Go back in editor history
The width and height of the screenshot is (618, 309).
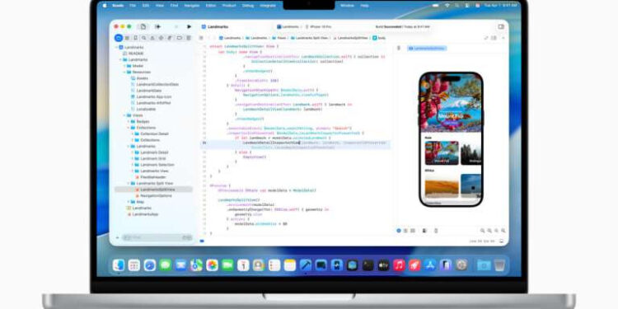pos(209,38)
